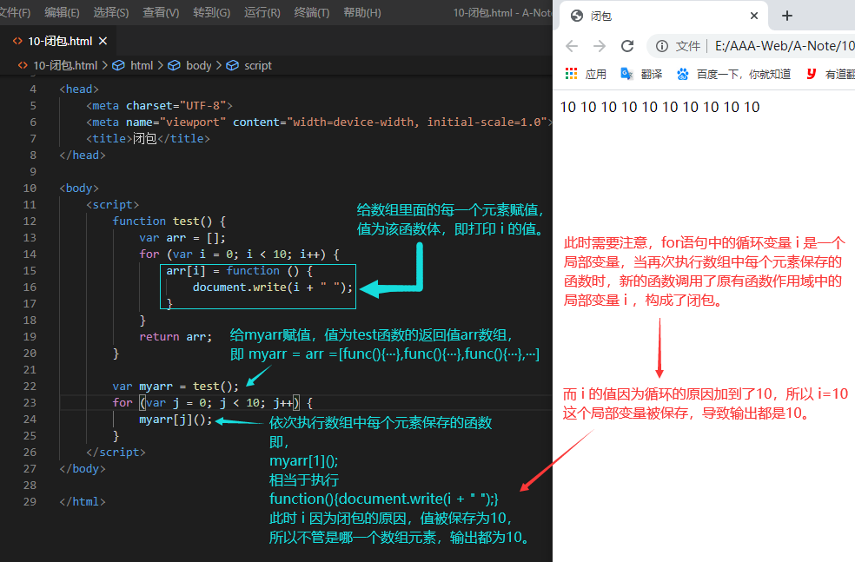
Task: Open Baidu from the bookmarks bar icon
Action: tap(683, 73)
